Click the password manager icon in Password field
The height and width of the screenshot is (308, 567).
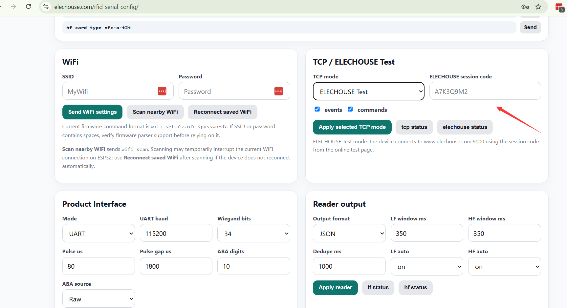tap(279, 91)
